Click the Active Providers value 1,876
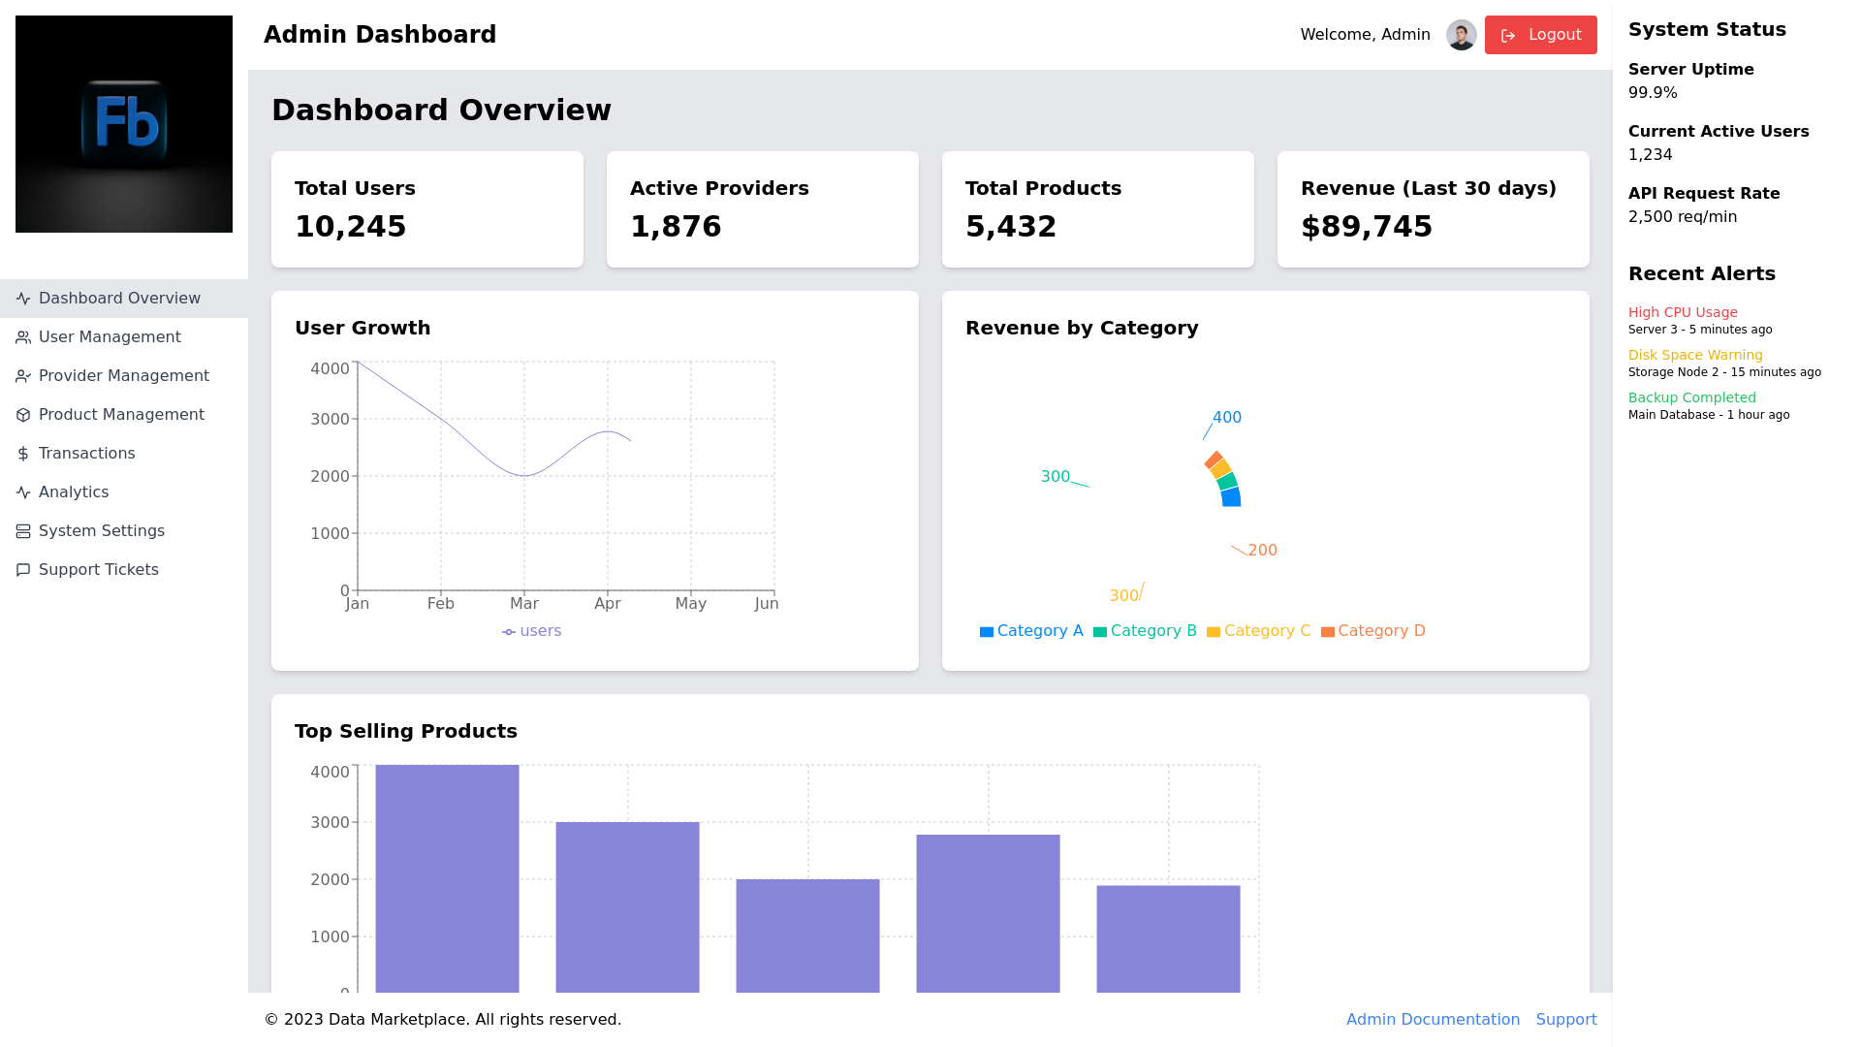1861x1047 pixels. (676, 227)
